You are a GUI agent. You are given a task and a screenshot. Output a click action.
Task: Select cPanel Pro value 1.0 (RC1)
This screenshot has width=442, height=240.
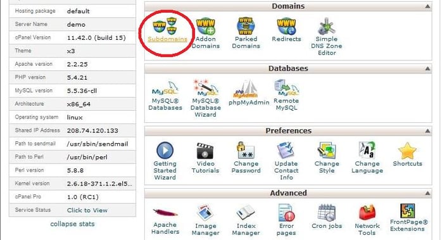click(x=83, y=197)
